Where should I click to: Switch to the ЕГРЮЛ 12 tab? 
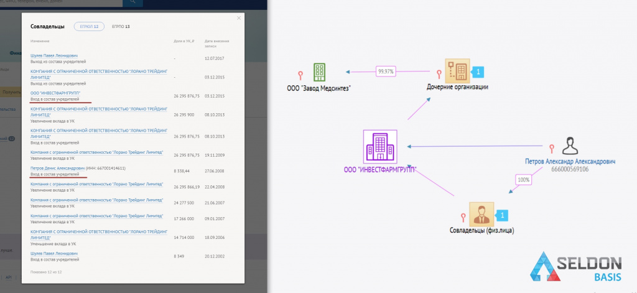pyautogui.click(x=89, y=26)
